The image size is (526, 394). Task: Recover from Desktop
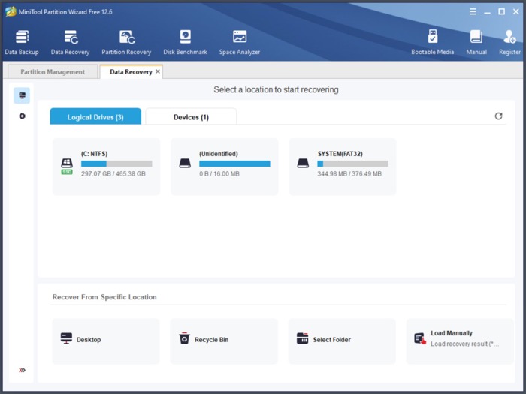pyautogui.click(x=106, y=341)
